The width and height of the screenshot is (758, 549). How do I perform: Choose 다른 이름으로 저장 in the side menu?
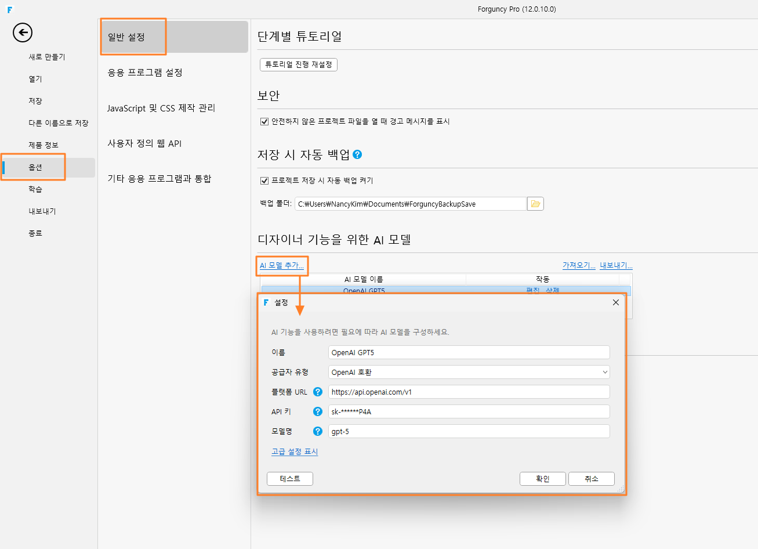[59, 123]
